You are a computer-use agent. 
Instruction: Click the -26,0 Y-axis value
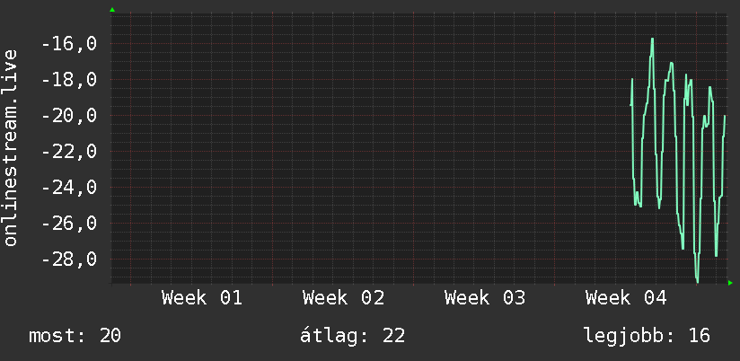coord(67,224)
